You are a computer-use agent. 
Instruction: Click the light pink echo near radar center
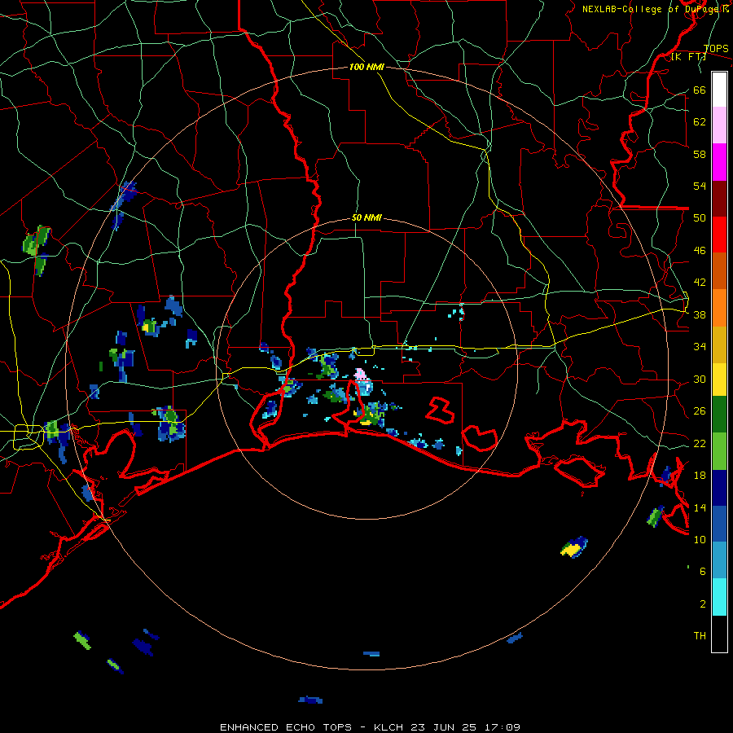[359, 374]
